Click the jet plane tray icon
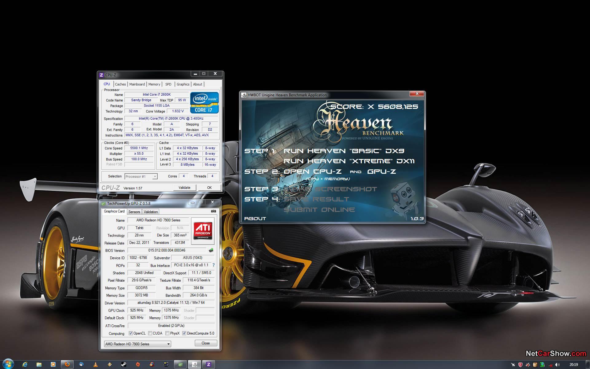The image size is (590, 369). (513, 365)
